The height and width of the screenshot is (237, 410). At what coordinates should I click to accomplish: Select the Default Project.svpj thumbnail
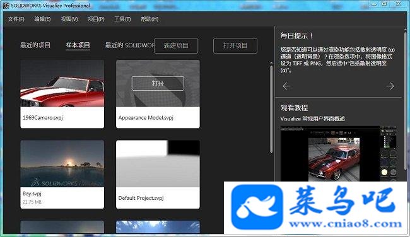tap(158, 164)
